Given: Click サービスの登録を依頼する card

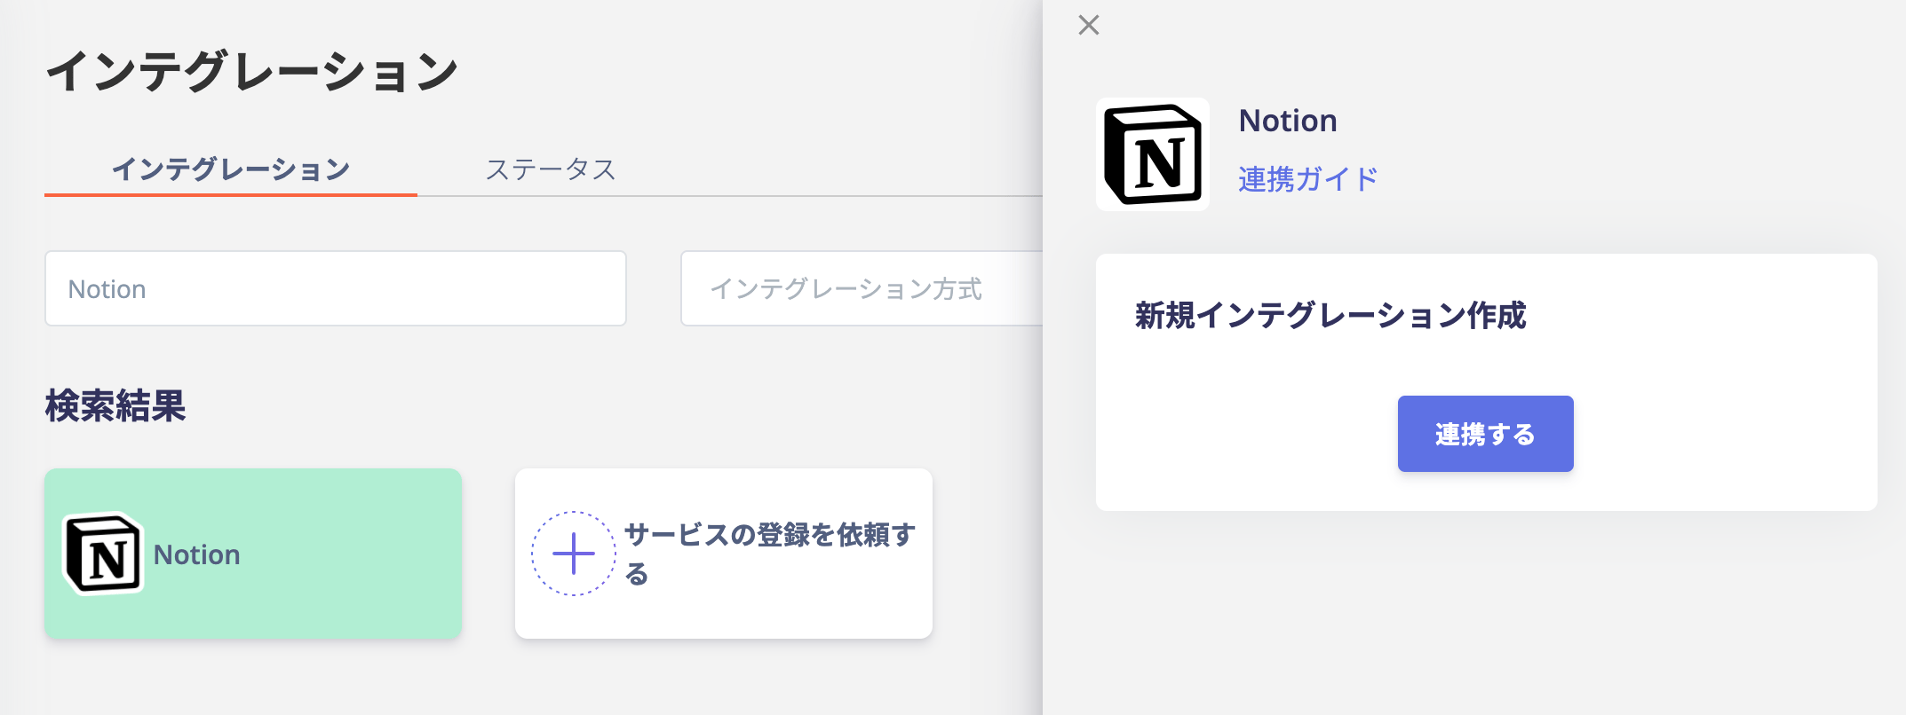Looking at the screenshot, I should [x=724, y=554].
